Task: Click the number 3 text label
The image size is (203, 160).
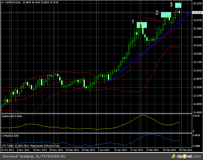Action: (x=171, y=5)
